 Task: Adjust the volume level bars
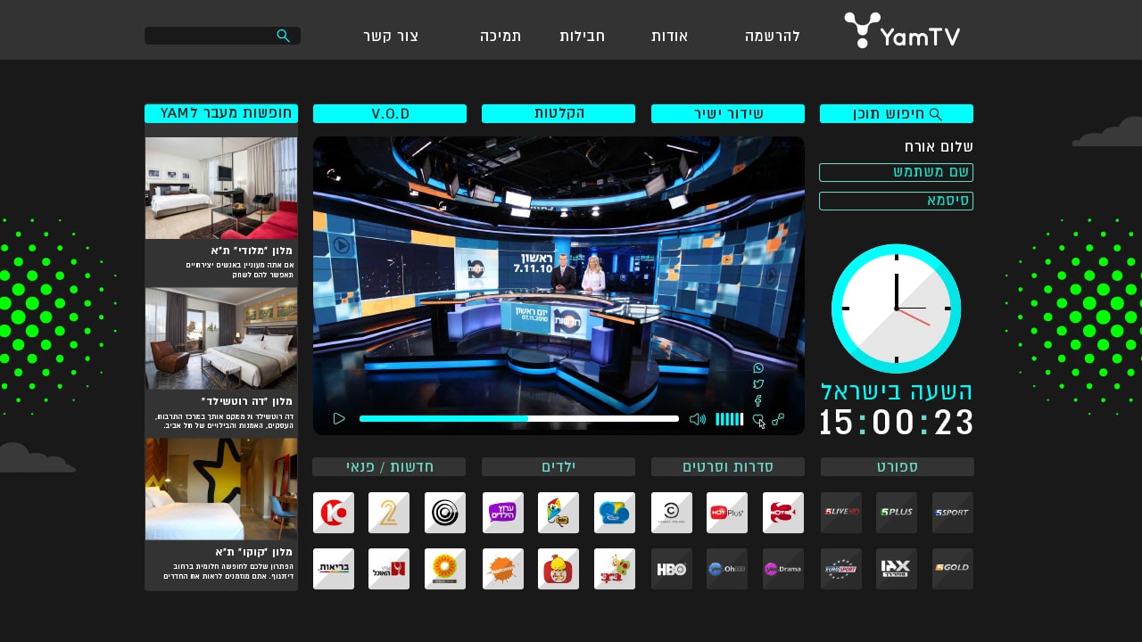(x=729, y=419)
